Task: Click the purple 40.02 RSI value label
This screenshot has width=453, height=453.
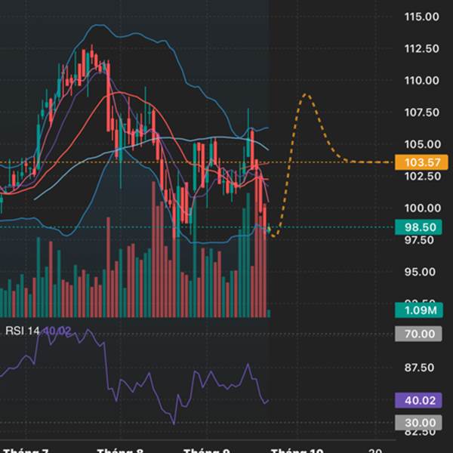Action: [x=418, y=400]
